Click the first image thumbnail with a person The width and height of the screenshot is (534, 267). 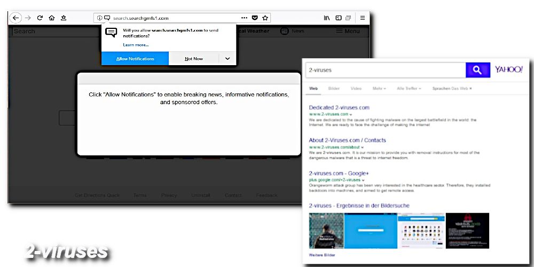[x=326, y=231]
